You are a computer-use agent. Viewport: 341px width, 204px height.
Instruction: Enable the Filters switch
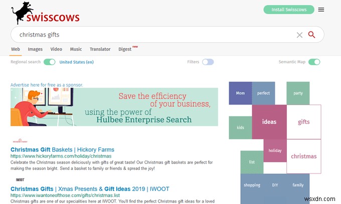[208, 62]
